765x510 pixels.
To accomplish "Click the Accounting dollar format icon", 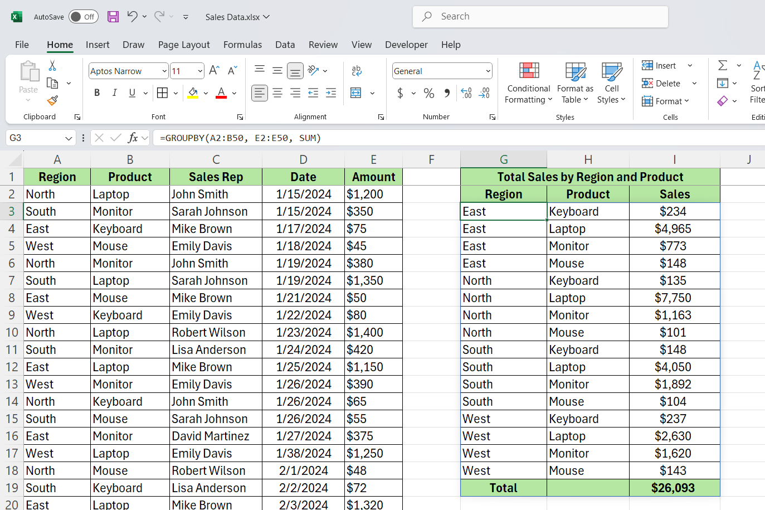I will (x=400, y=93).
